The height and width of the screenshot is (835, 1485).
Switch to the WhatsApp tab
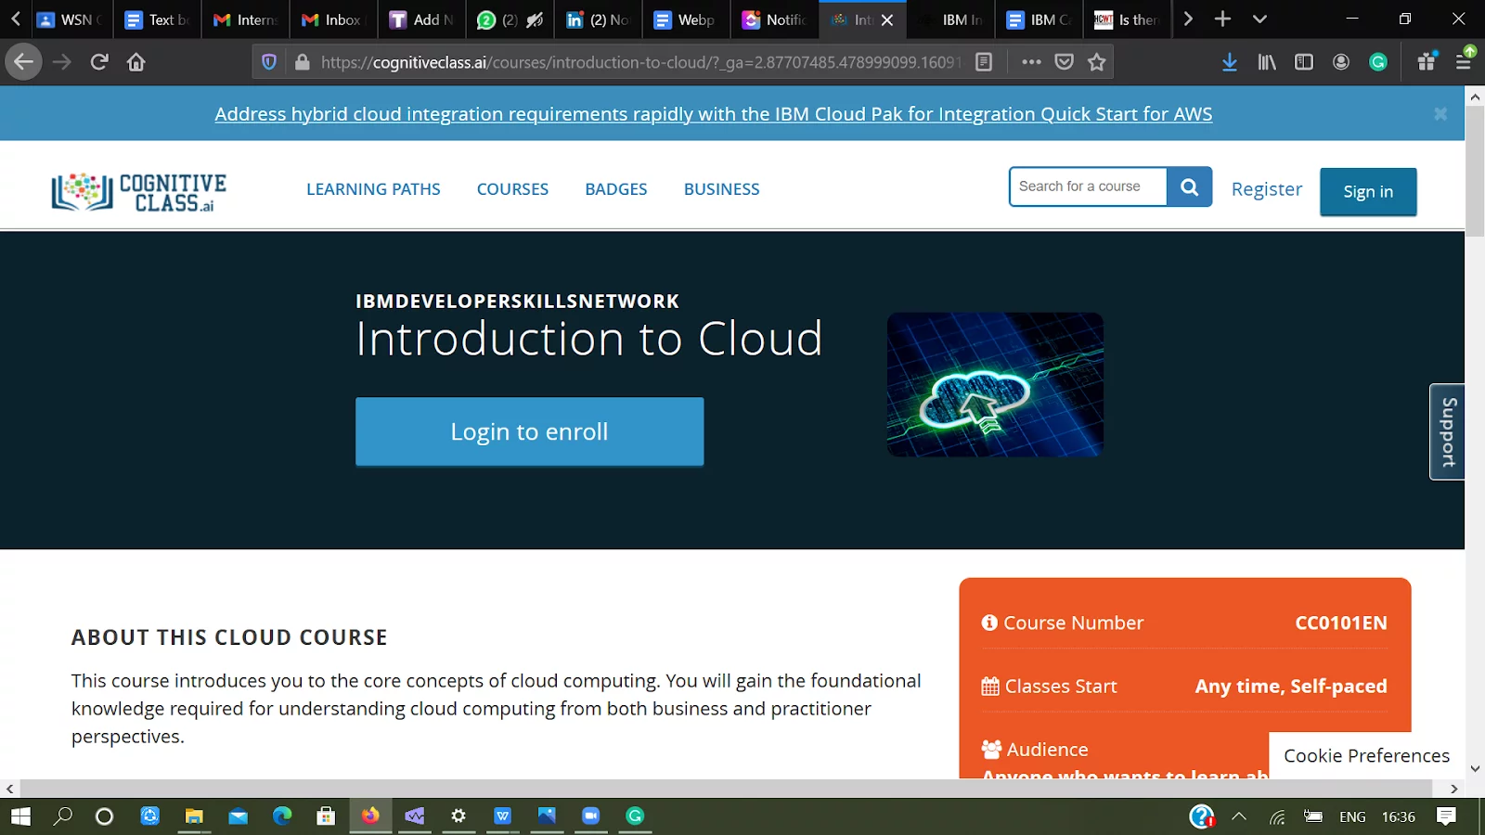click(510, 19)
